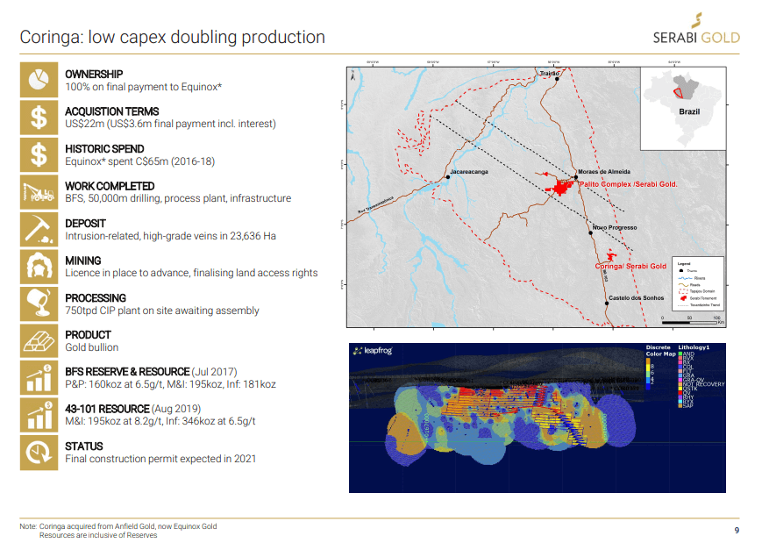Click the north arrow on the map
762x543 pixels.
pyautogui.click(x=353, y=75)
